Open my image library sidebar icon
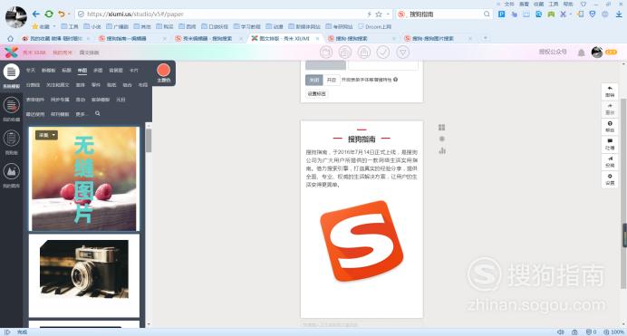This screenshot has height=336, width=627. 11,172
